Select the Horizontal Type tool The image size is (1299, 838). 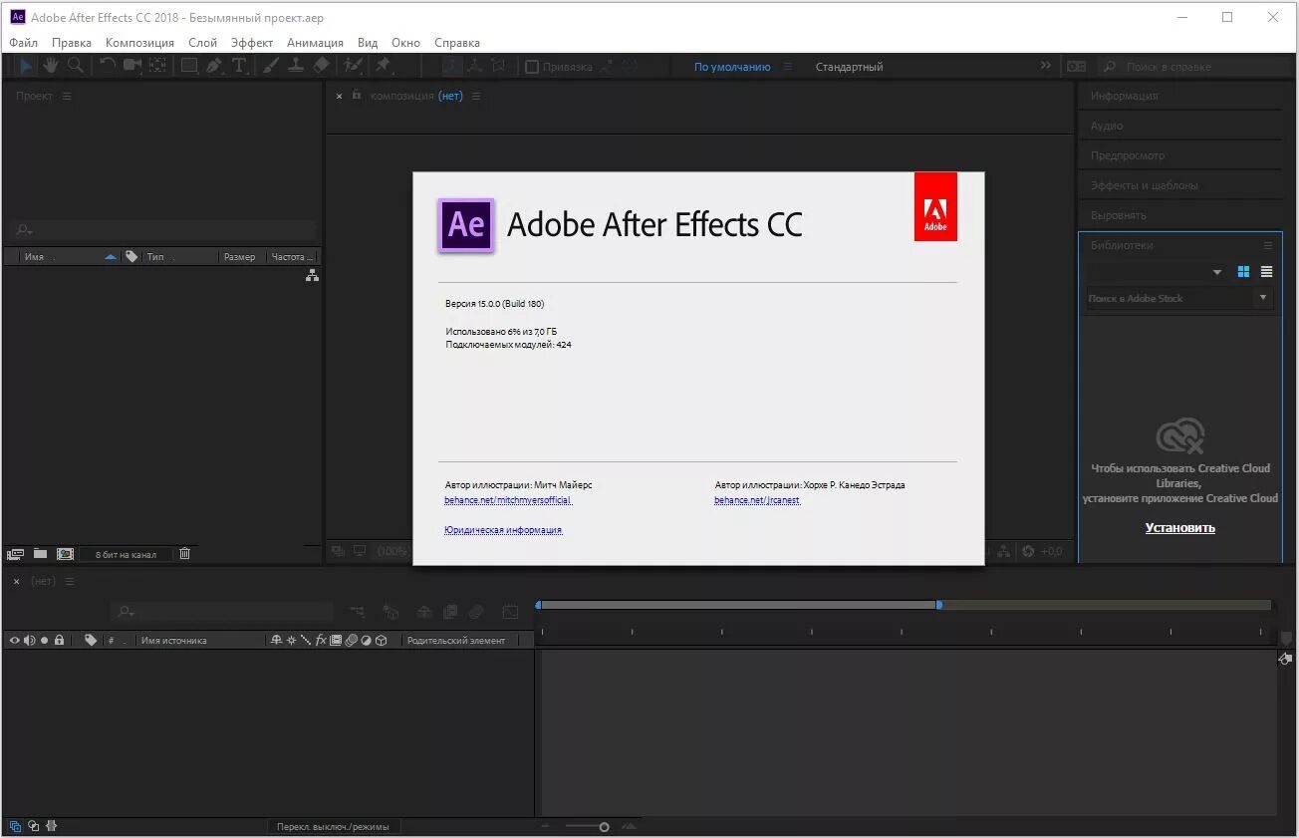[x=239, y=66]
